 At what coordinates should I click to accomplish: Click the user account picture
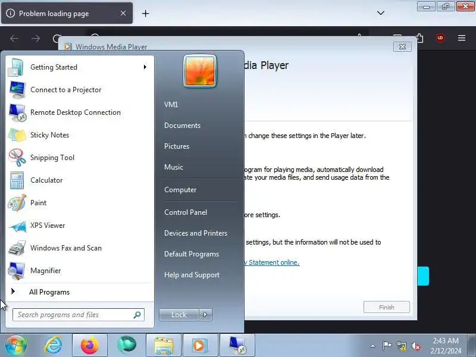point(200,71)
